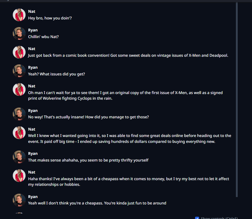
Task: Click the name "Nat" above "Haha thanks!" message
Action: point(32,172)
